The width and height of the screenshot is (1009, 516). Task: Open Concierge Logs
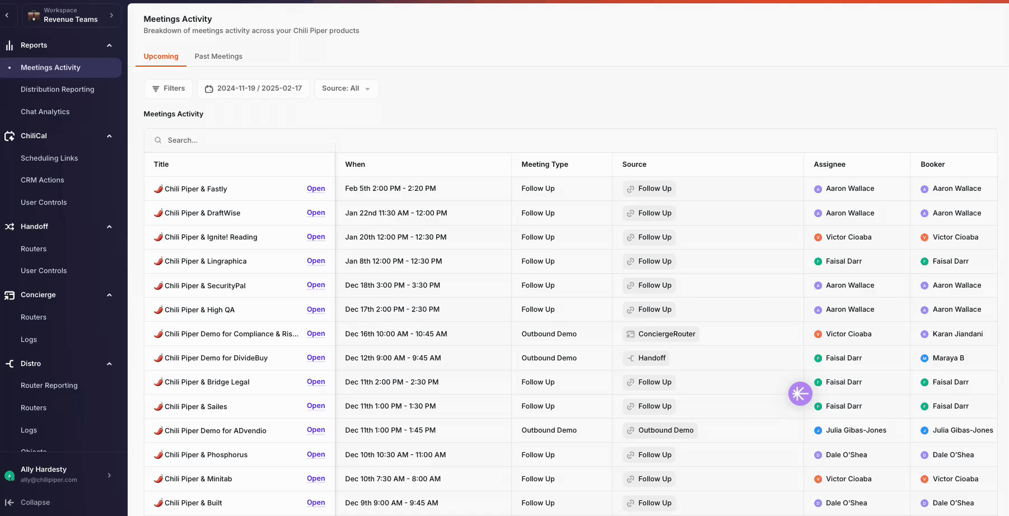pos(29,340)
